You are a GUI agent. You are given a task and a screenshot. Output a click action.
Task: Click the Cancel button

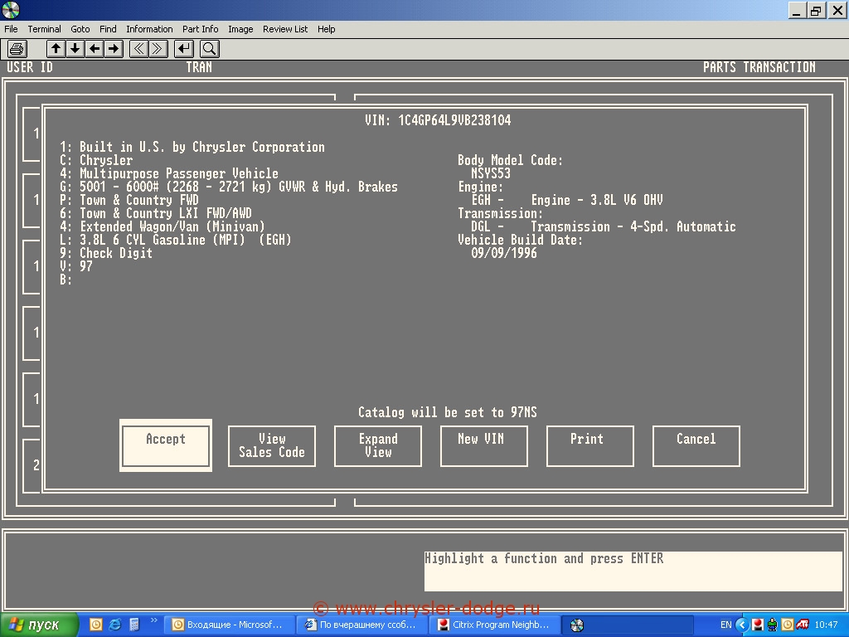coord(696,445)
